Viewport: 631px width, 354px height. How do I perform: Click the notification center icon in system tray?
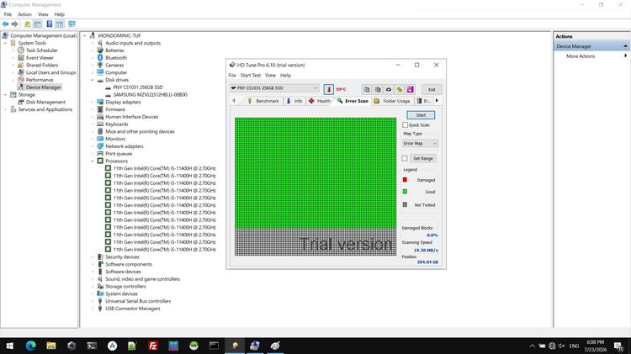[619, 346]
